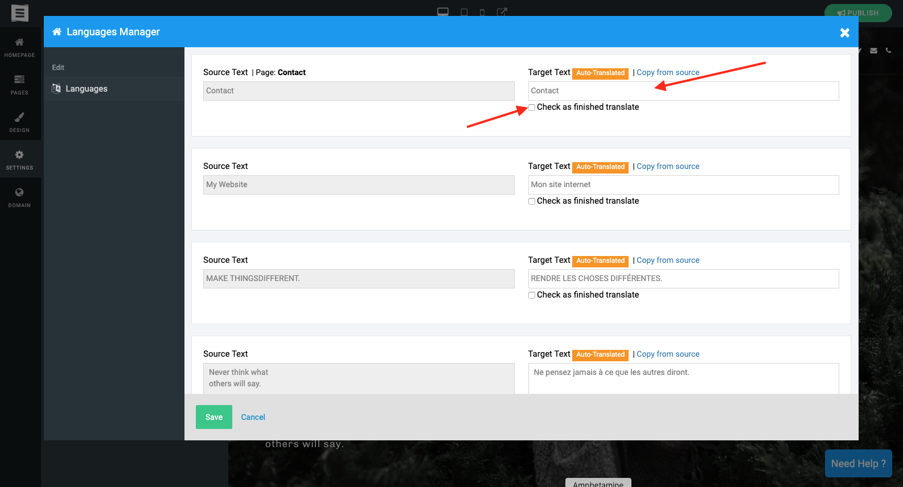Cancel the translation edits
The image size is (903, 487).
tap(253, 417)
